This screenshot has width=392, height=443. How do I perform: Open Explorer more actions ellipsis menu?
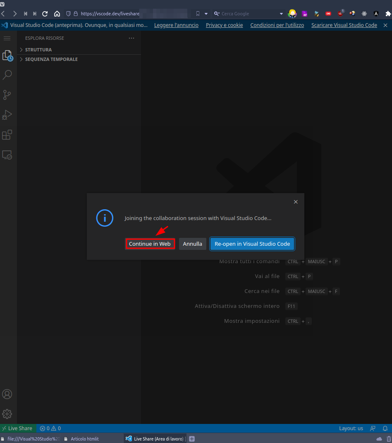pos(131,38)
